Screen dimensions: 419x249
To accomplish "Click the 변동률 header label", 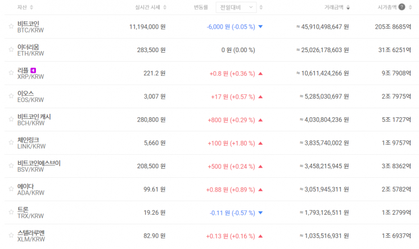I will click(x=201, y=7).
